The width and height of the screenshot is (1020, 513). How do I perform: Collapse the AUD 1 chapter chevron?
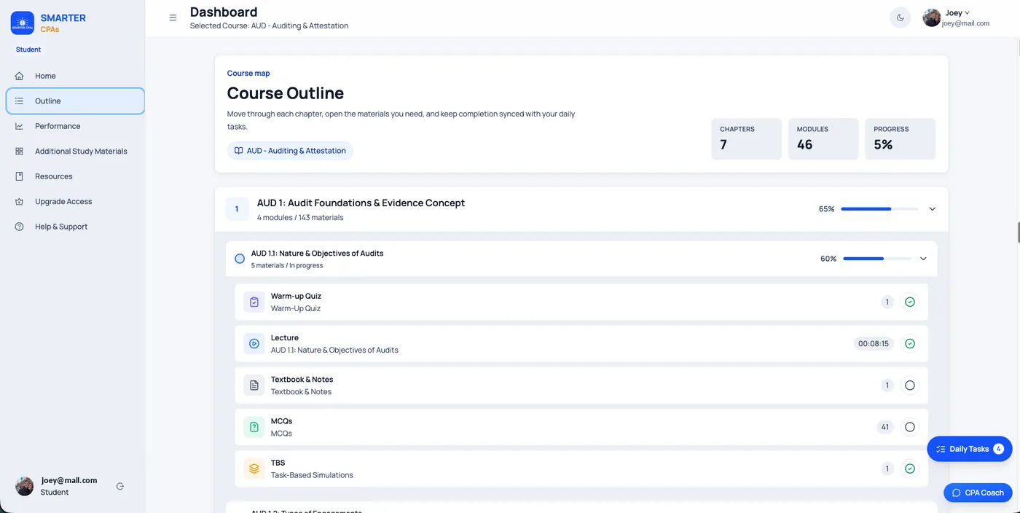click(932, 209)
